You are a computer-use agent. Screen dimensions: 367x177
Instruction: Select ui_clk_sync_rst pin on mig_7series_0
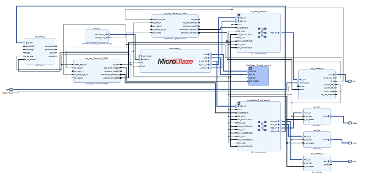coord(329,78)
